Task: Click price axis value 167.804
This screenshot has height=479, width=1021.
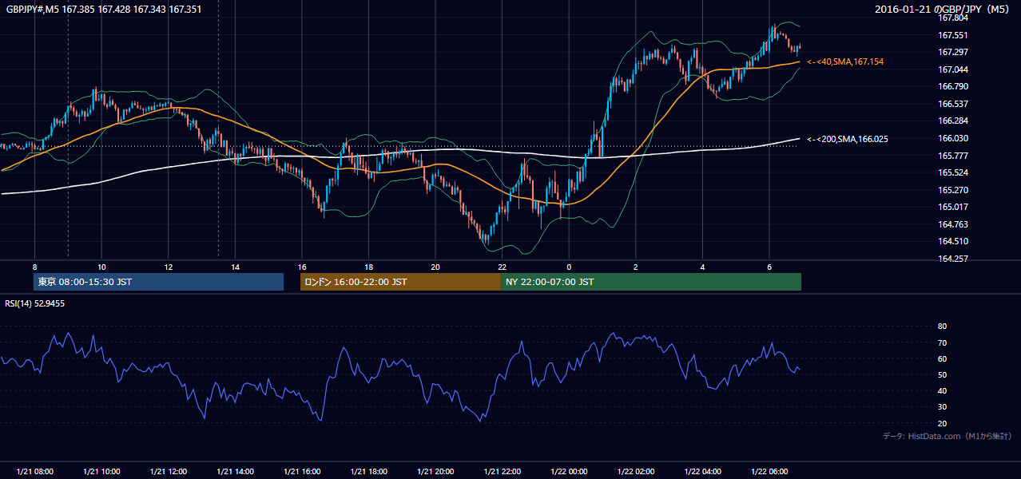Action: 952,18
